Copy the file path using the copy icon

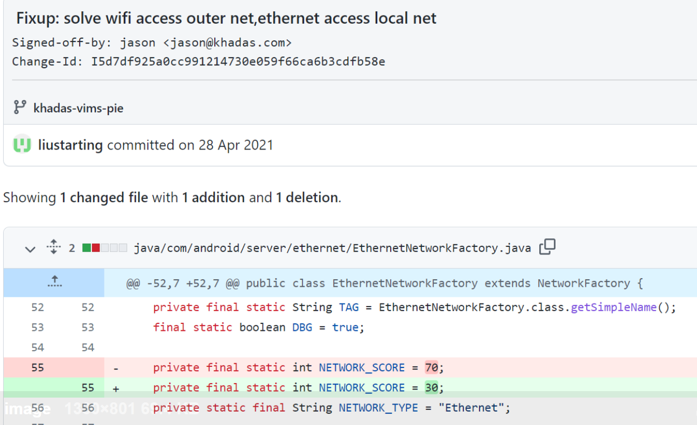tap(547, 247)
